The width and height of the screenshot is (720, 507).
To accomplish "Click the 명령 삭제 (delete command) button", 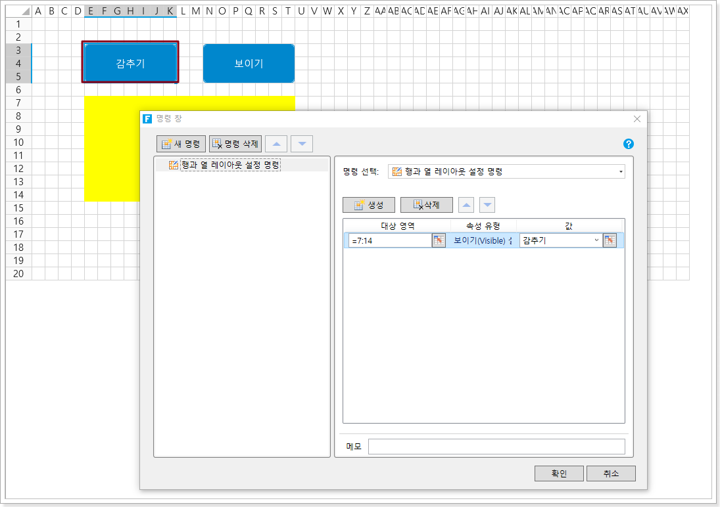I will coord(235,144).
